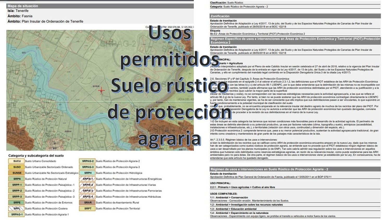391x220 pixels.
Task: Select the SUSO legend color box
Action: tap(16, 167)
